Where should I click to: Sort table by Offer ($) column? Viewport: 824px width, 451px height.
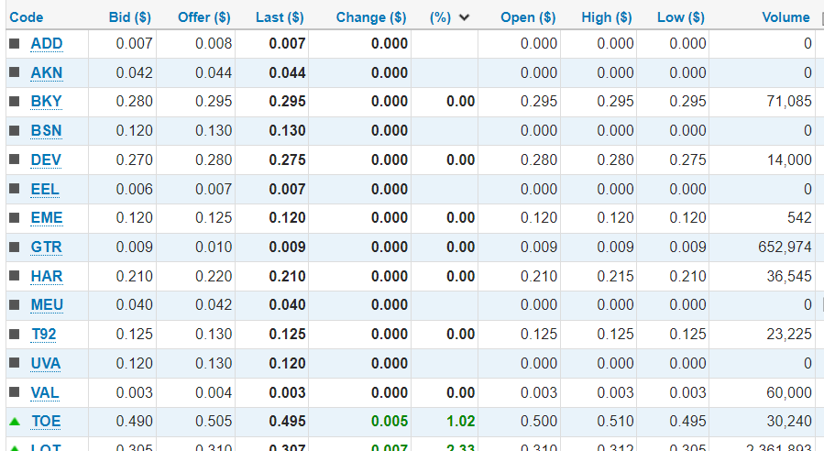coord(203,17)
